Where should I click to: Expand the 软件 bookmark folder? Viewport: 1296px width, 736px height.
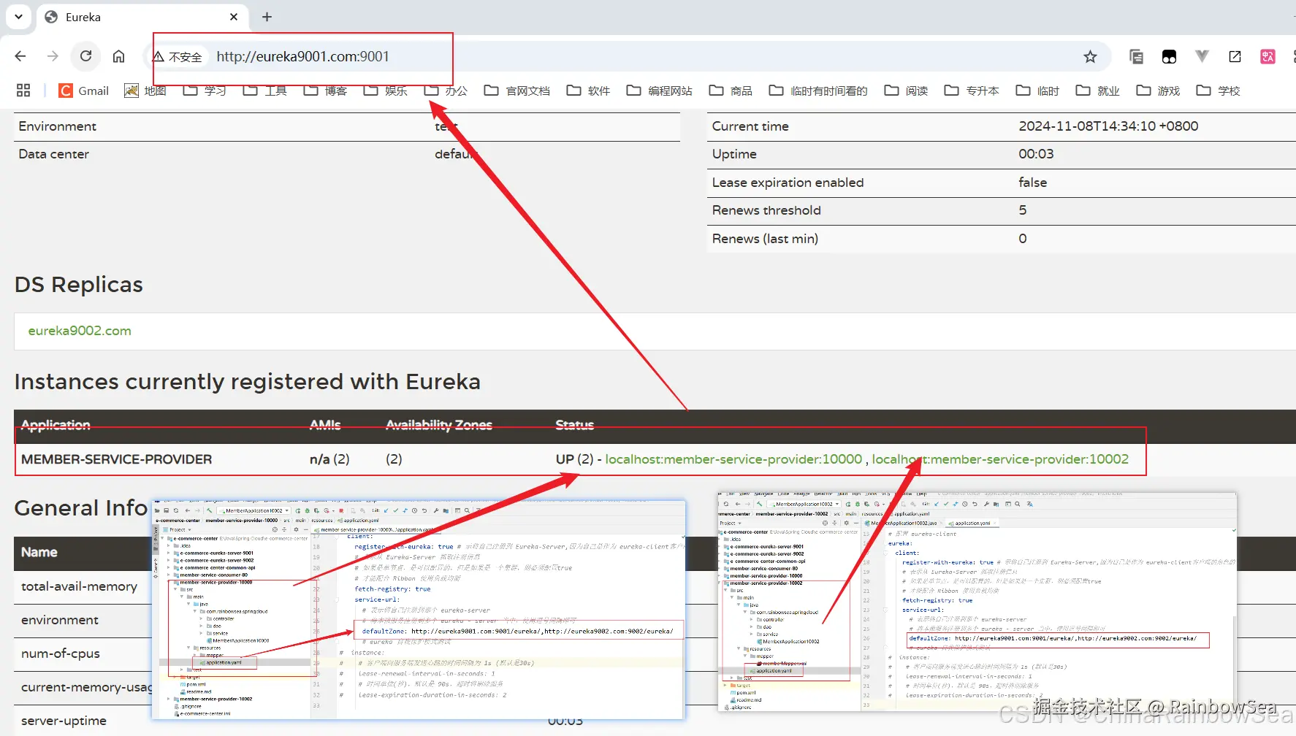(x=589, y=91)
